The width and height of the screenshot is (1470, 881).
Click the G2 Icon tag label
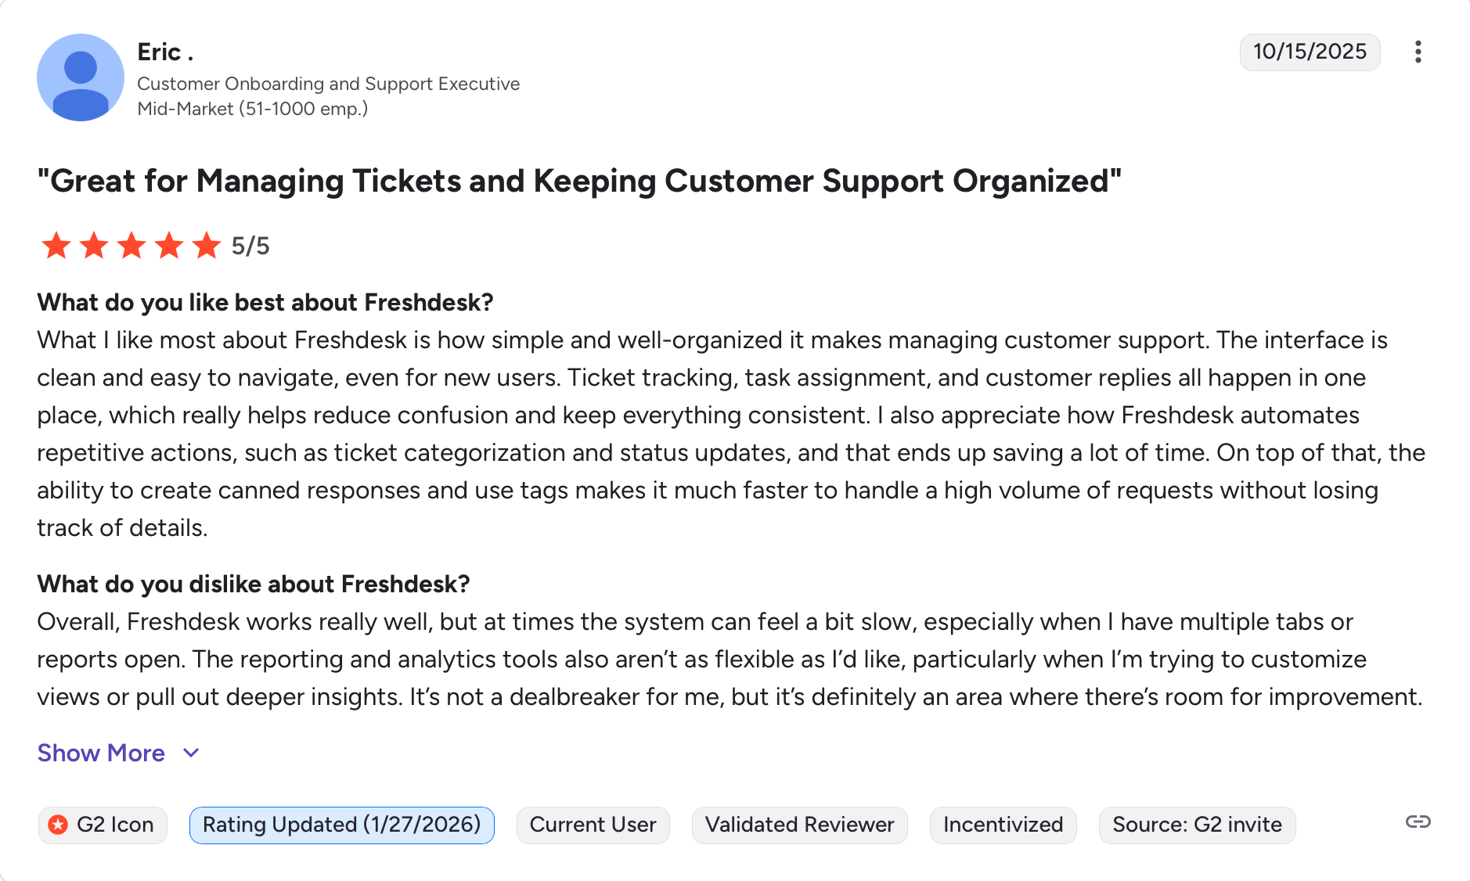tap(115, 825)
